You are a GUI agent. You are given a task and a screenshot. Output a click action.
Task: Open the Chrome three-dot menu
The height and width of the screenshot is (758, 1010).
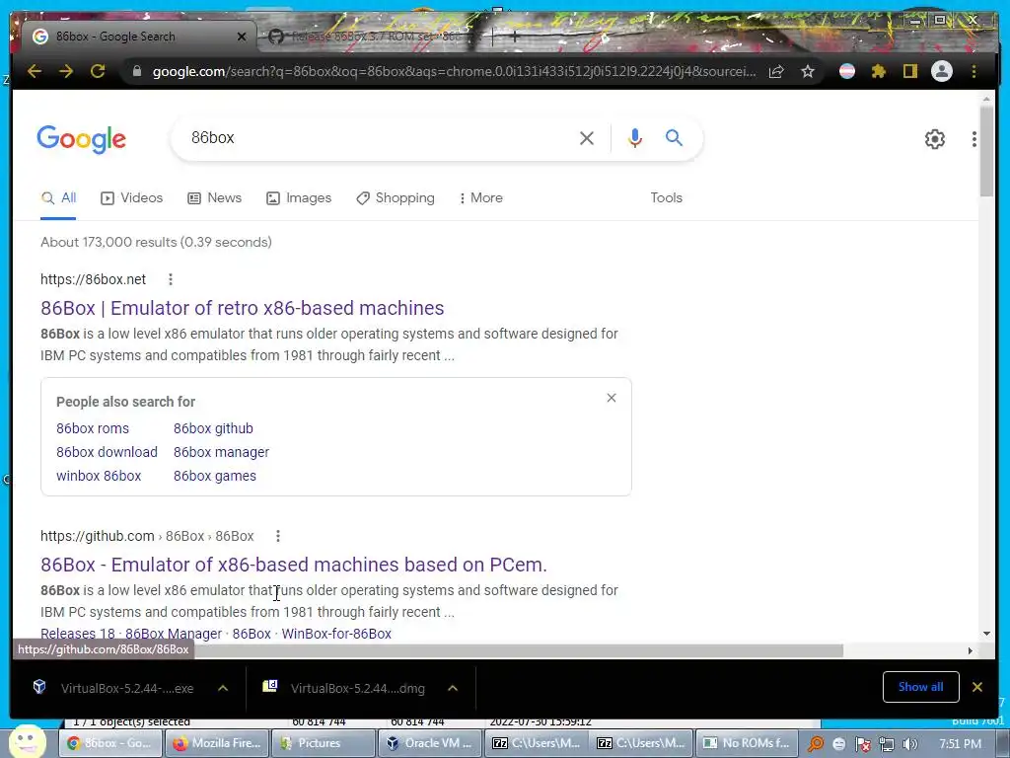pyautogui.click(x=974, y=71)
